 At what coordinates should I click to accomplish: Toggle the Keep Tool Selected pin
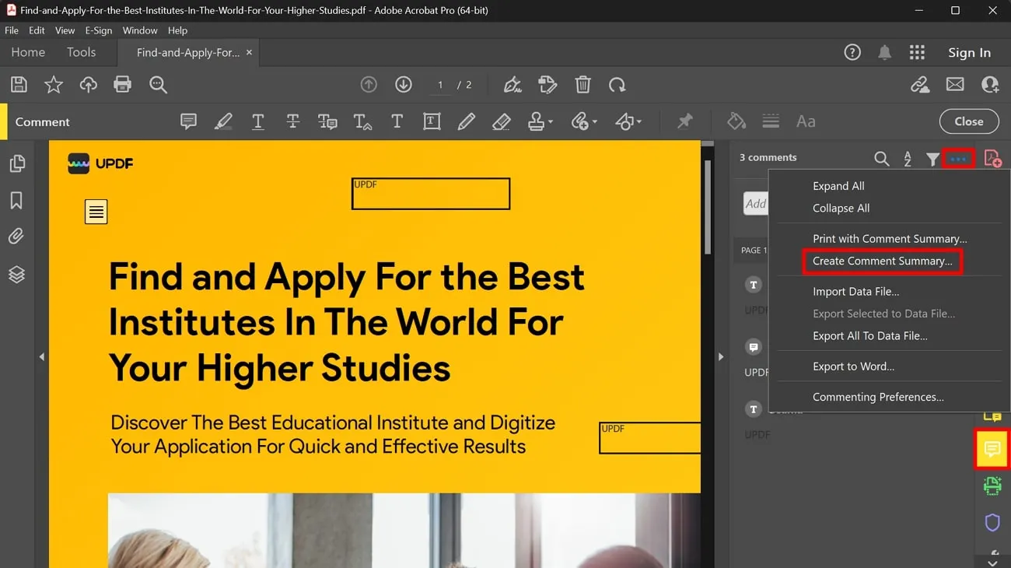(684, 121)
